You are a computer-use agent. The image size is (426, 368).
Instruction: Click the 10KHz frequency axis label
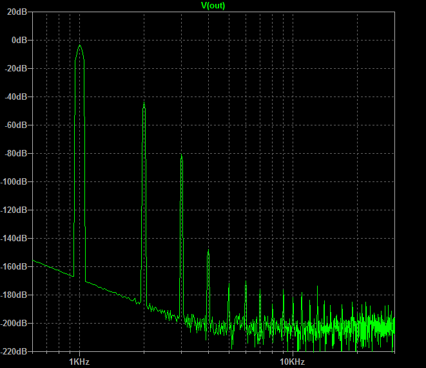coord(293,362)
